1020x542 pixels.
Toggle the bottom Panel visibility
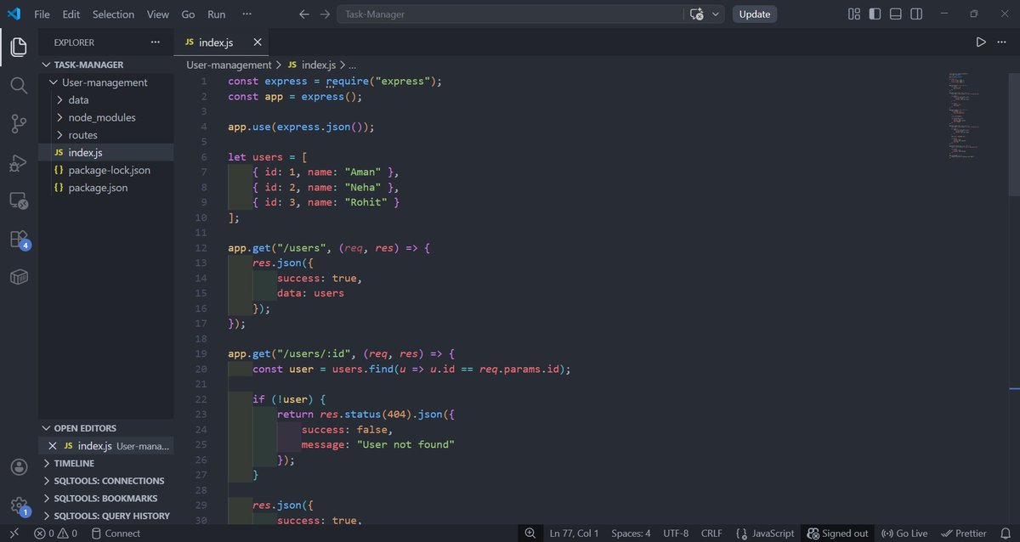[896, 14]
